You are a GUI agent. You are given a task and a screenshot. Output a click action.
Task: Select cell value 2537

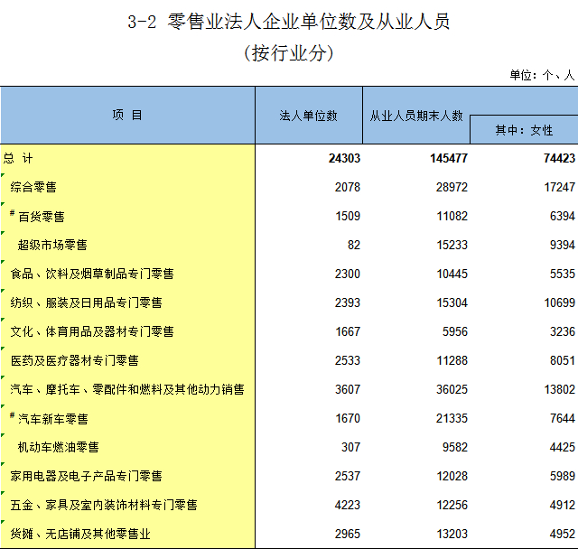[x=347, y=476]
